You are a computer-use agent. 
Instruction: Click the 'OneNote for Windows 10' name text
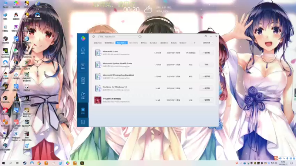coord(115,87)
